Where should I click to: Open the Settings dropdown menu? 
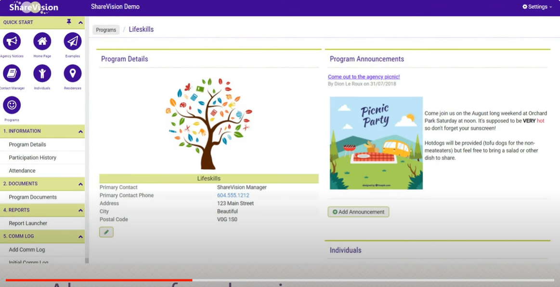point(536,6)
